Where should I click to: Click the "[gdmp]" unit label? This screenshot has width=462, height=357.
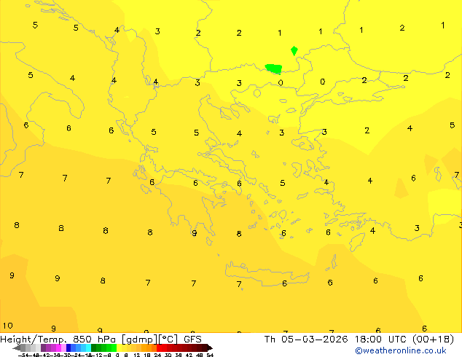pos(140,340)
